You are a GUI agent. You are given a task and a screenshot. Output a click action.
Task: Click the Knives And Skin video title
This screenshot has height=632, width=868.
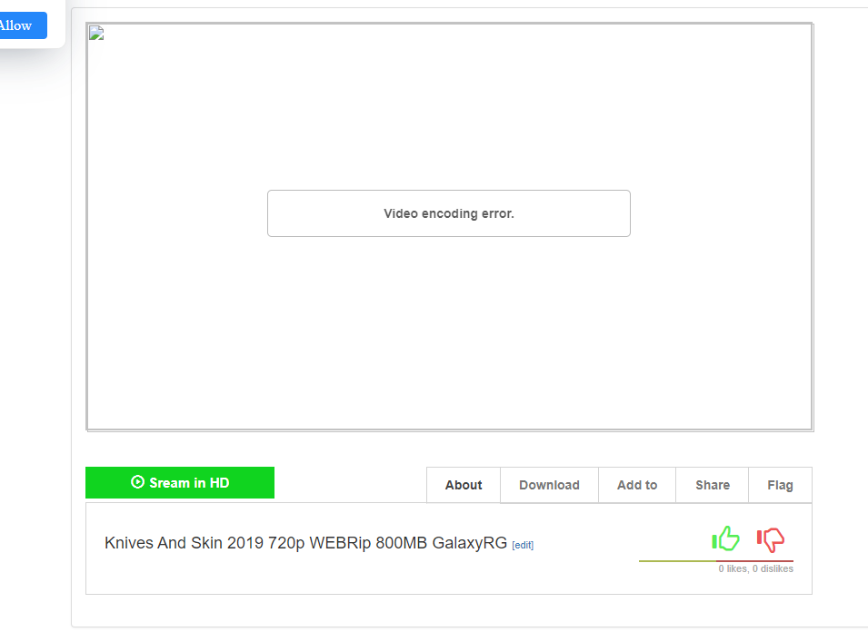click(305, 543)
